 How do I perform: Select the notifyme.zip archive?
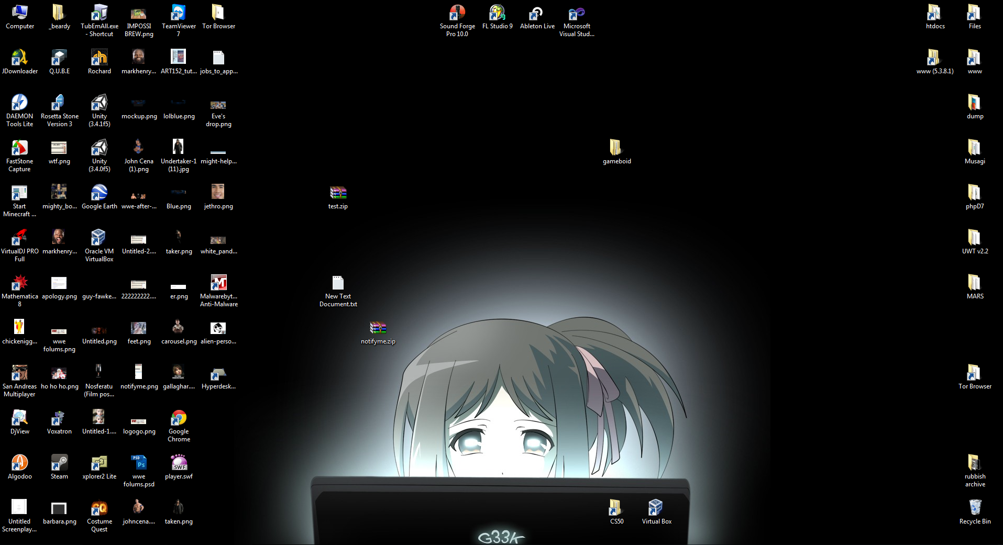pyautogui.click(x=378, y=328)
